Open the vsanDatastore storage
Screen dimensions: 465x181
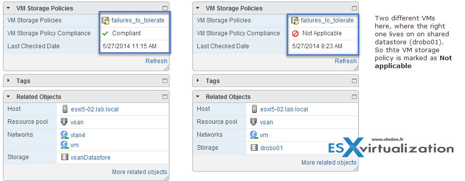pyautogui.click(x=90, y=157)
